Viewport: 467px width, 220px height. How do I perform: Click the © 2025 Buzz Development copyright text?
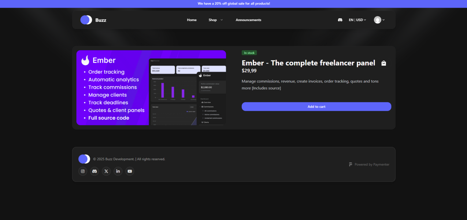pyautogui.click(x=129, y=159)
